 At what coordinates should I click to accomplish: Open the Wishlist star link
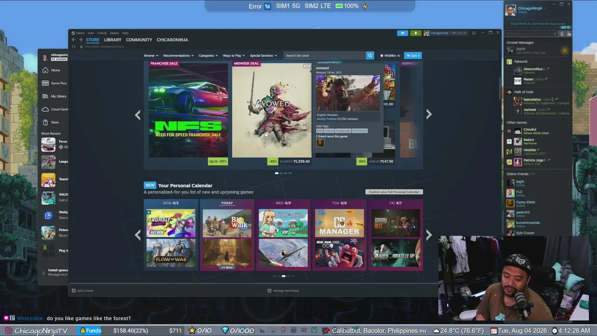[390, 56]
